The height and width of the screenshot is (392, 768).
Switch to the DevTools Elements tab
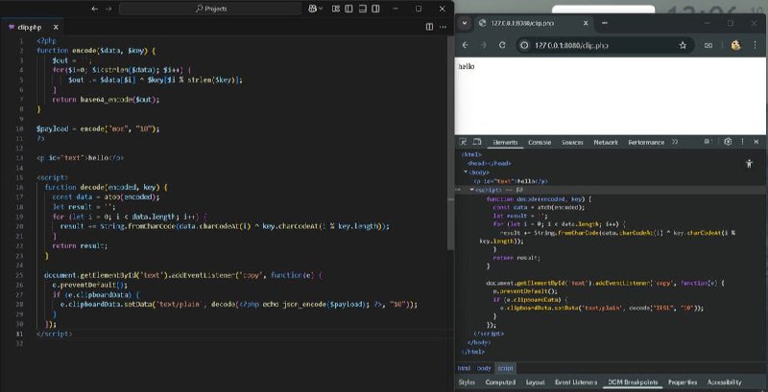point(505,142)
